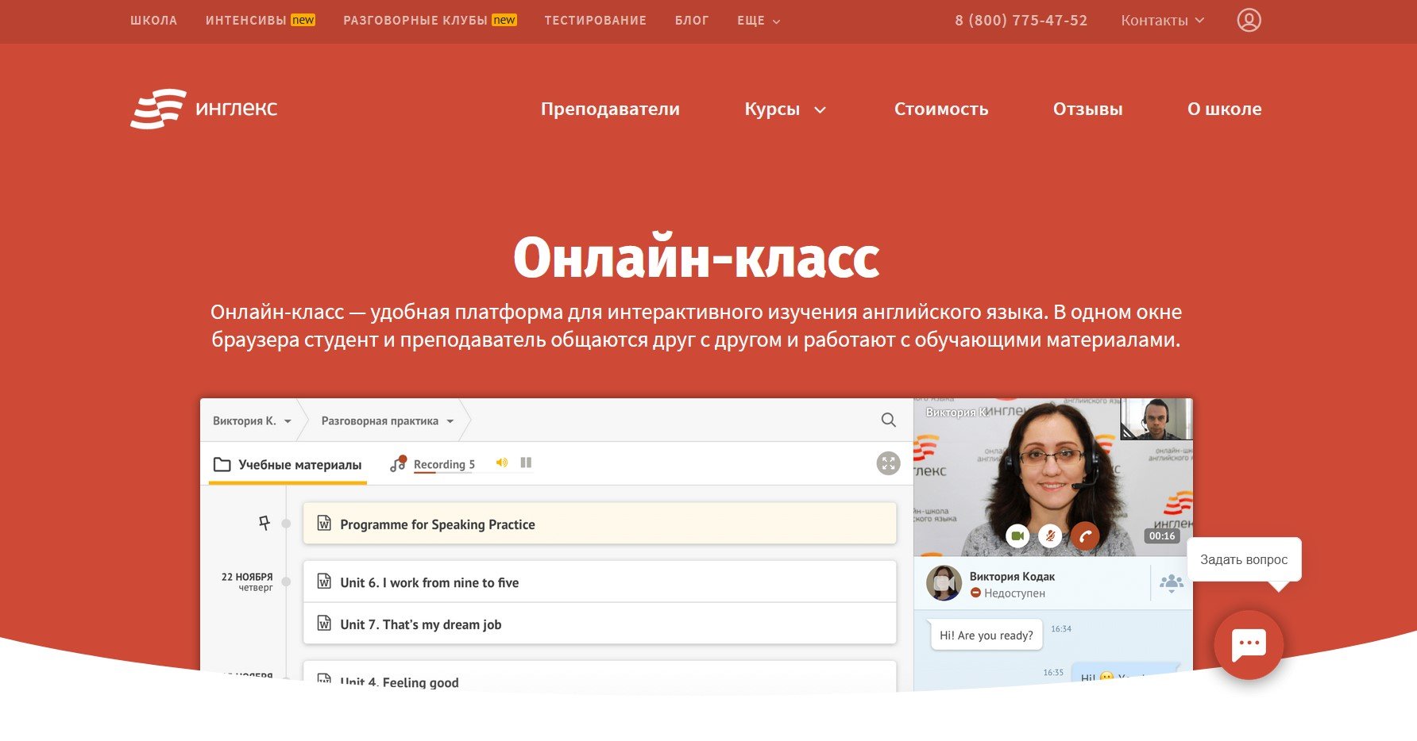The image size is (1417, 741).
Task: Click the participants group icon
Action: (1171, 583)
